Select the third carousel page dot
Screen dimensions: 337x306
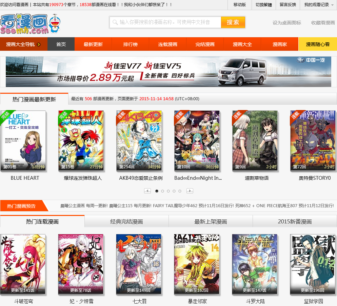(x=168, y=191)
